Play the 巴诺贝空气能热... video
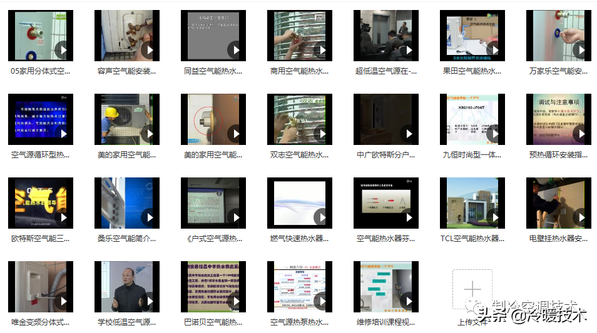This screenshot has height=333, width=597. [x=235, y=301]
